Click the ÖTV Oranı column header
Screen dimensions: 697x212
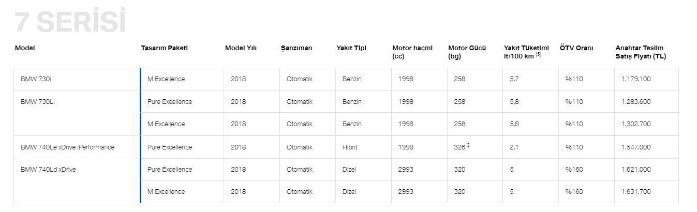click(576, 48)
